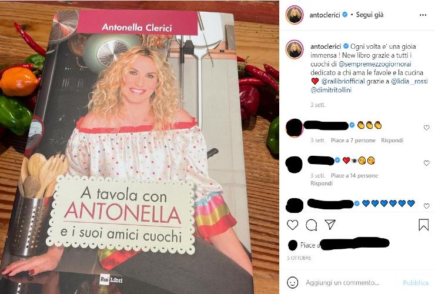The width and height of the screenshot is (435, 294).
Task: Click the Segui già following button
Action: coord(370,15)
